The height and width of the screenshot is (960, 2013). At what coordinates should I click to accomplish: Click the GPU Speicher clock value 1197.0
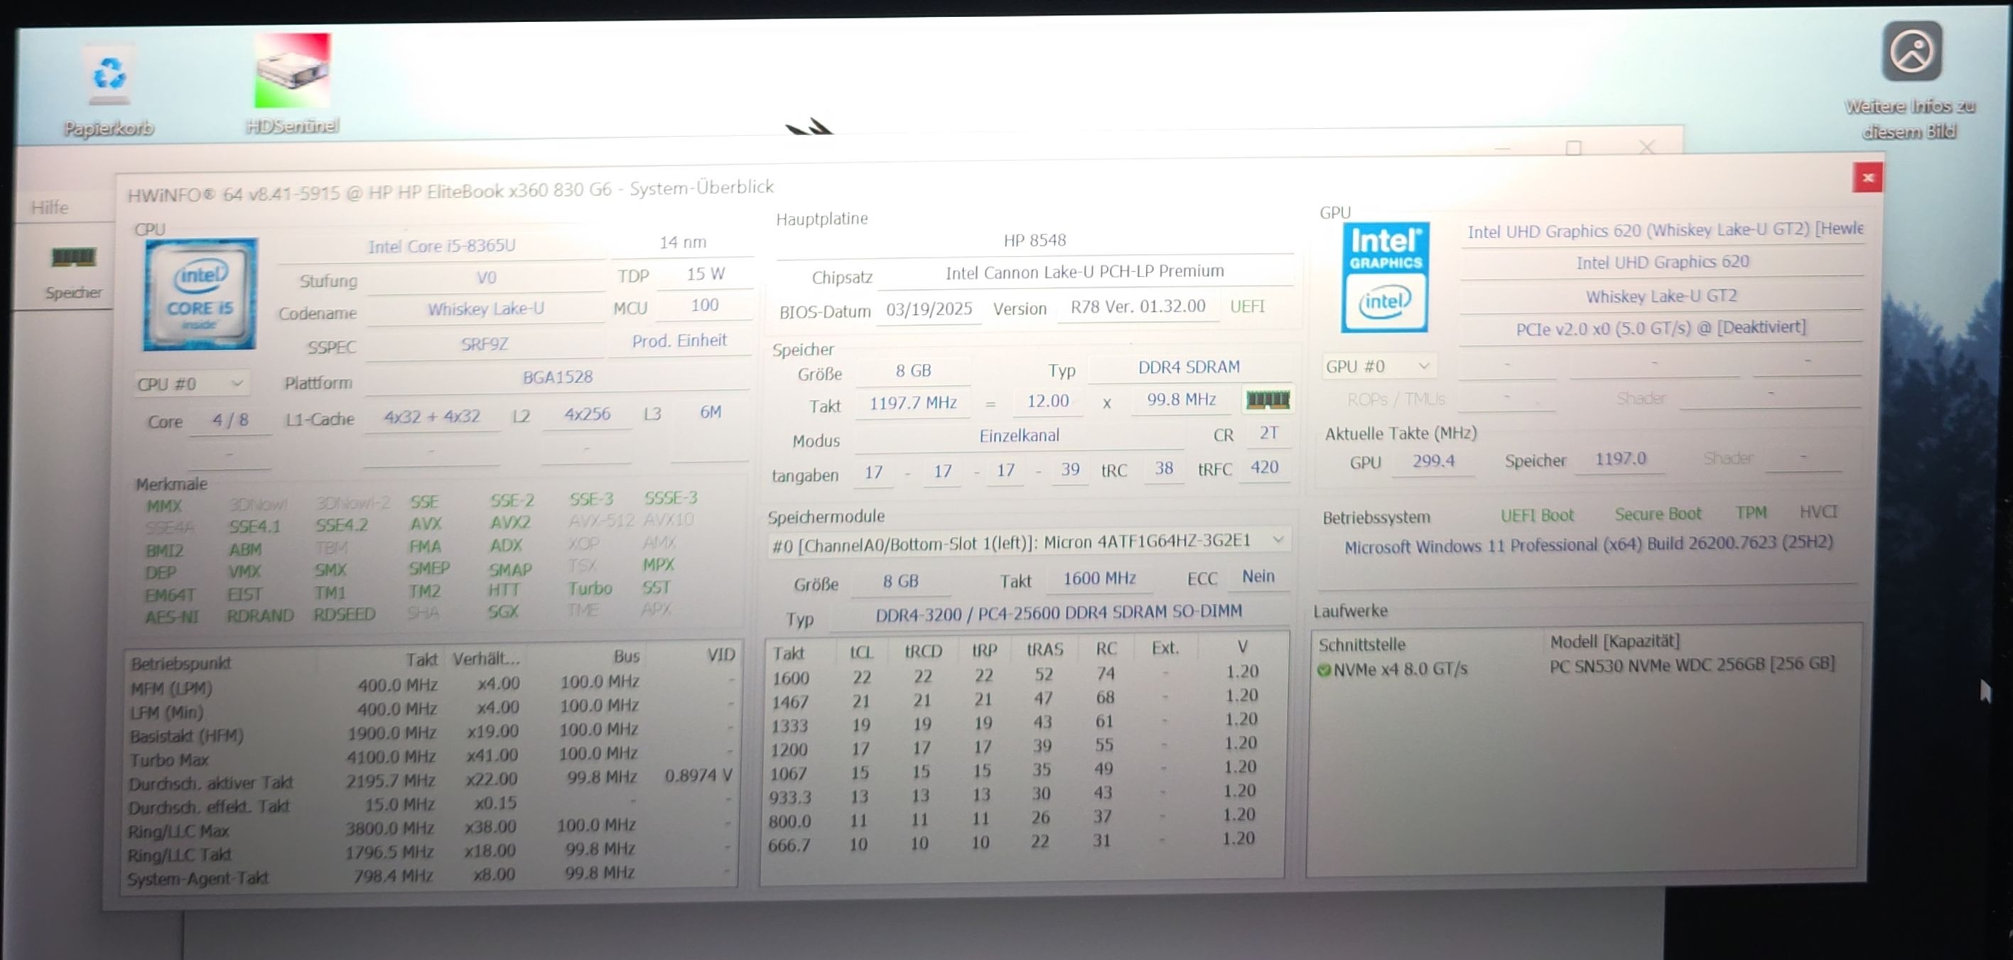tap(1620, 458)
